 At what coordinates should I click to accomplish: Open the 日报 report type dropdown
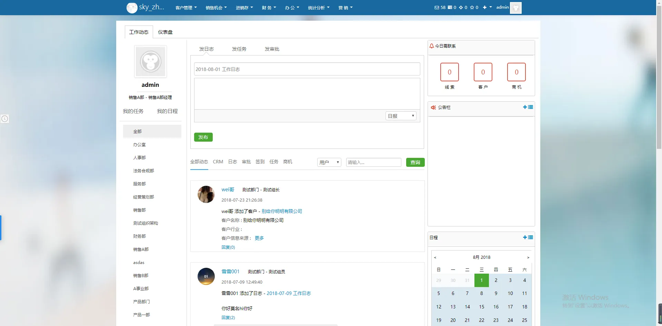tap(401, 116)
